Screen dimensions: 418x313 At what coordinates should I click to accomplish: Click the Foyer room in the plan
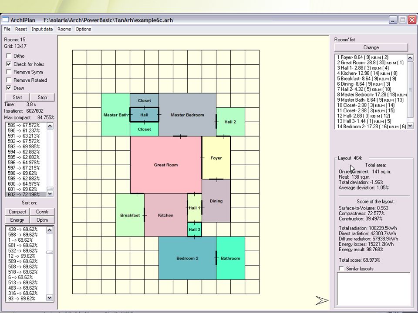216,158
